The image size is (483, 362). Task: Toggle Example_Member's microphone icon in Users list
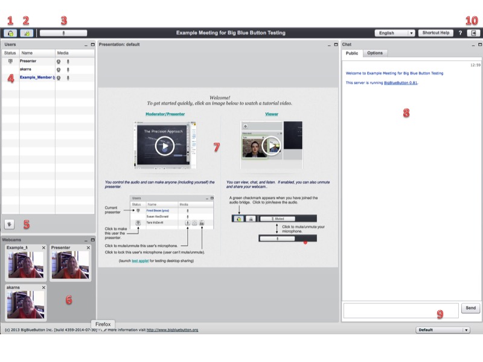pyautogui.click(x=68, y=78)
